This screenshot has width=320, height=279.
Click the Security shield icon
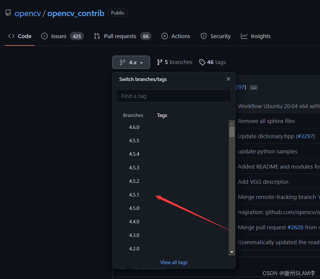[x=204, y=36]
